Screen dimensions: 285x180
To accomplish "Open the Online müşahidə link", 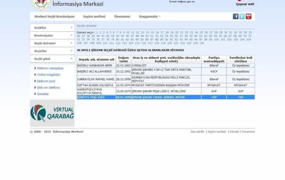I will click(48, 75).
